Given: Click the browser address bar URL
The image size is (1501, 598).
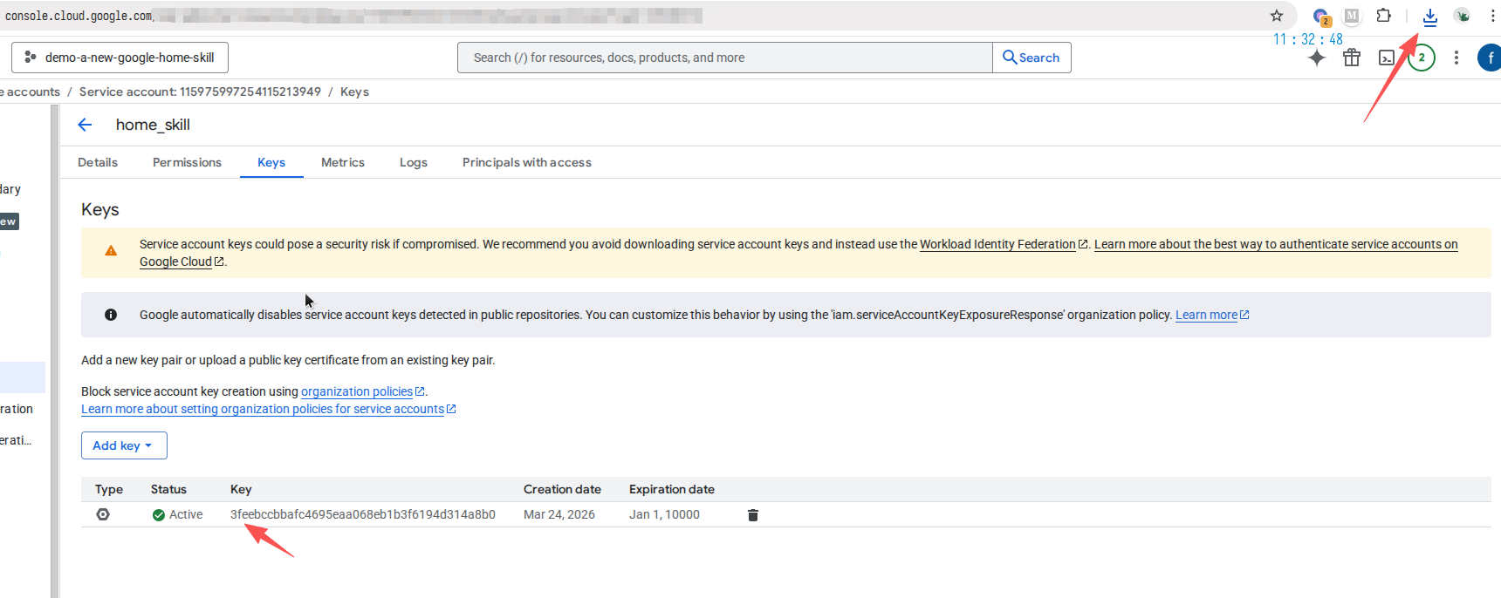Looking at the screenshot, I should tap(353, 16).
